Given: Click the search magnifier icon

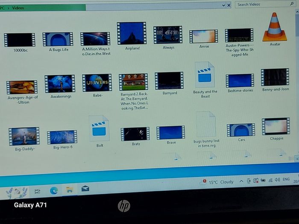Looking at the screenshot, I should [292, 4].
